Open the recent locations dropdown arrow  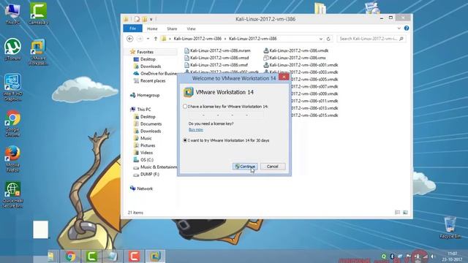coord(148,39)
